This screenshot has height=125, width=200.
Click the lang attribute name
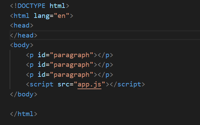coord(42,16)
